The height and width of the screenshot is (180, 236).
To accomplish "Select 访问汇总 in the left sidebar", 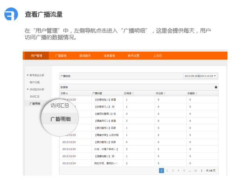I will pyautogui.click(x=34, y=97).
